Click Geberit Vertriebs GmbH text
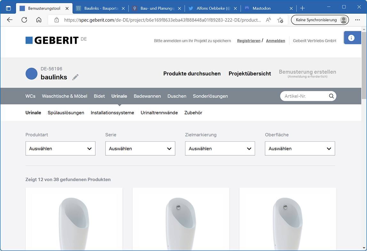The height and width of the screenshot is (251, 367). [315, 41]
